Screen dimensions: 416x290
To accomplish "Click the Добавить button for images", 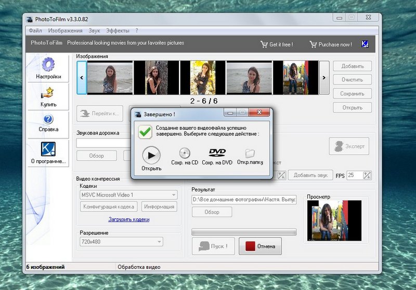I will point(353,66).
